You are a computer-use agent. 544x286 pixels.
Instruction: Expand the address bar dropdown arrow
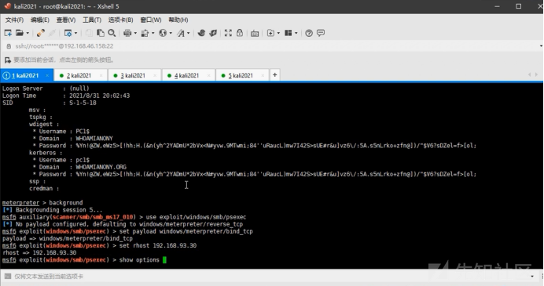point(541,46)
